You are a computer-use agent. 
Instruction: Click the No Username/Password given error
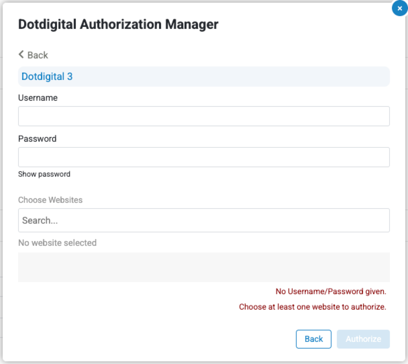pyautogui.click(x=331, y=291)
